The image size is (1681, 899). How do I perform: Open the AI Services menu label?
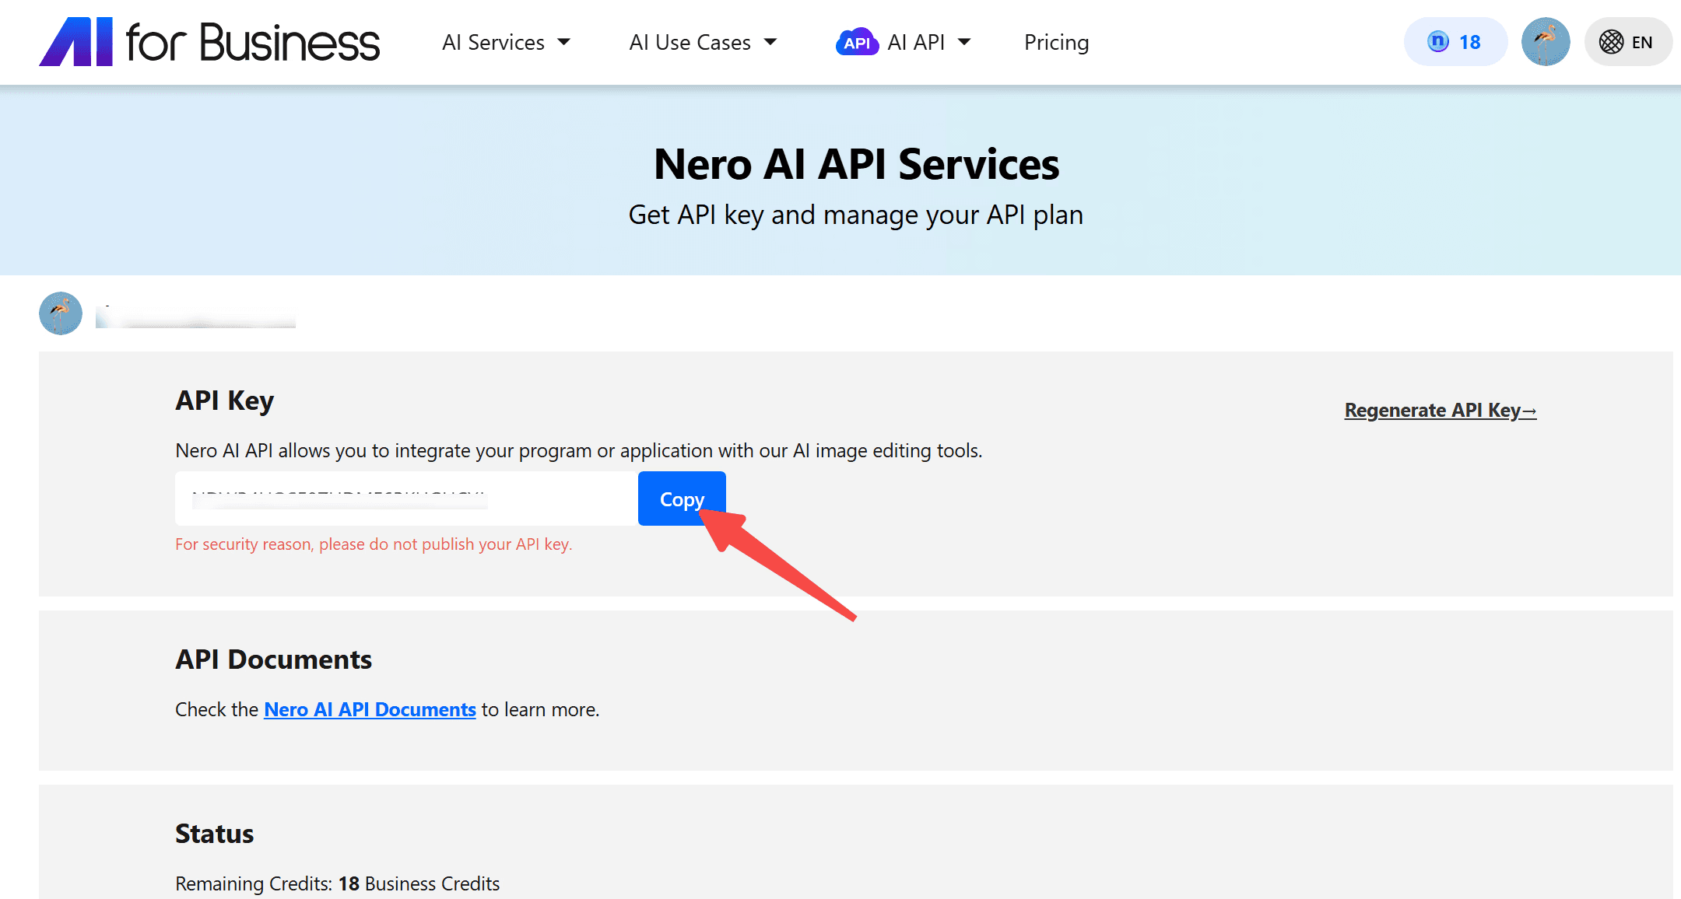click(493, 42)
